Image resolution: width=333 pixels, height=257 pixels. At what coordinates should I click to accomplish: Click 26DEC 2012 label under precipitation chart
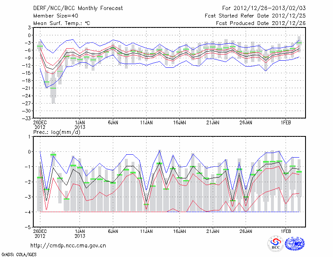pyautogui.click(x=40, y=233)
